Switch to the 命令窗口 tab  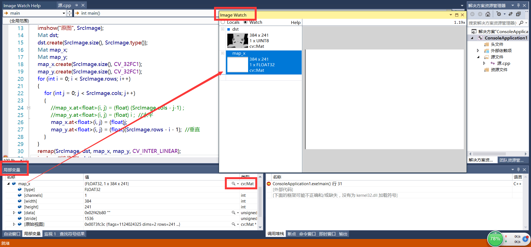(307, 234)
